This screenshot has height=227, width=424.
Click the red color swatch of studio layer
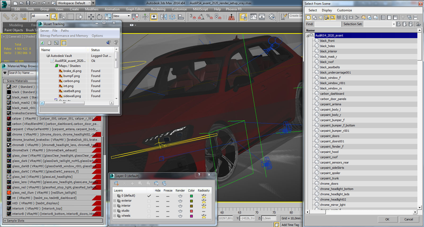(x=191, y=211)
